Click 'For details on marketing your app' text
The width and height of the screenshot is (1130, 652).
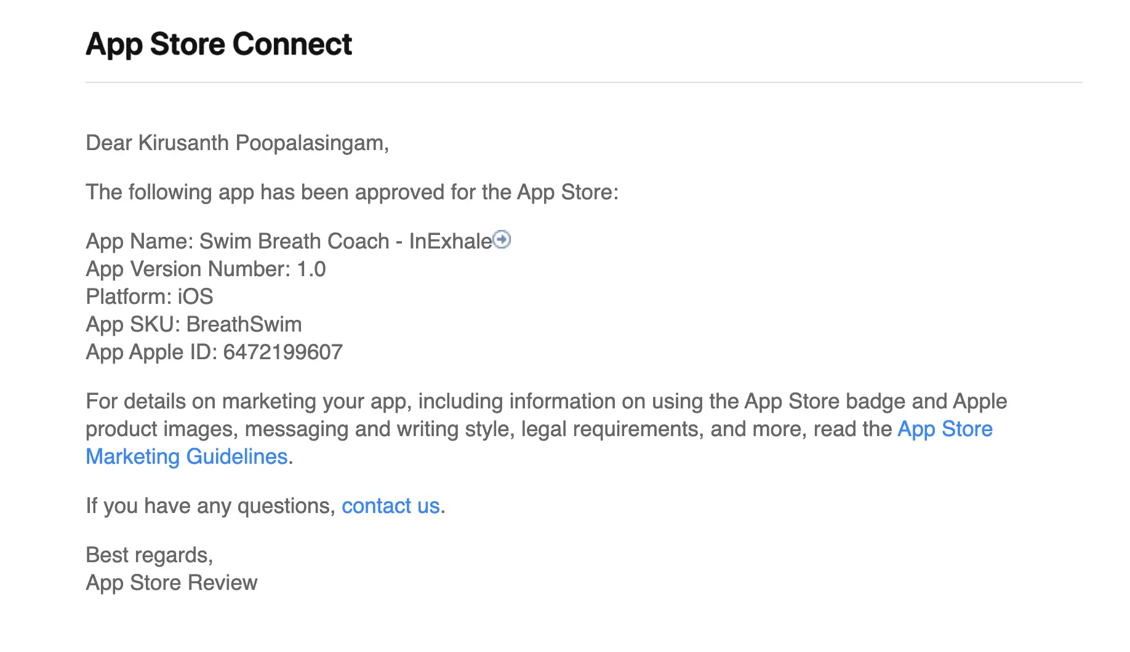click(x=246, y=401)
